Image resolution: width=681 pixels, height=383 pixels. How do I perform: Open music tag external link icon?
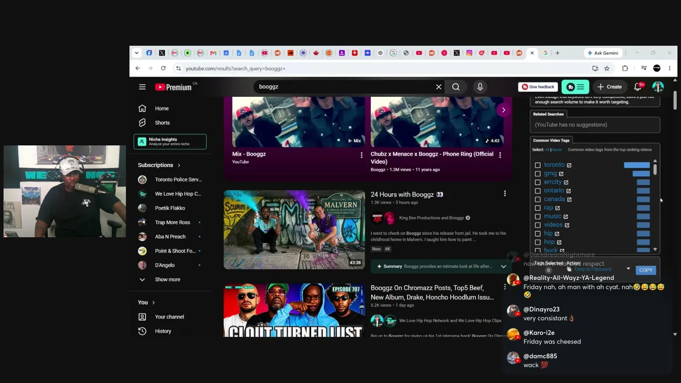[x=565, y=217]
